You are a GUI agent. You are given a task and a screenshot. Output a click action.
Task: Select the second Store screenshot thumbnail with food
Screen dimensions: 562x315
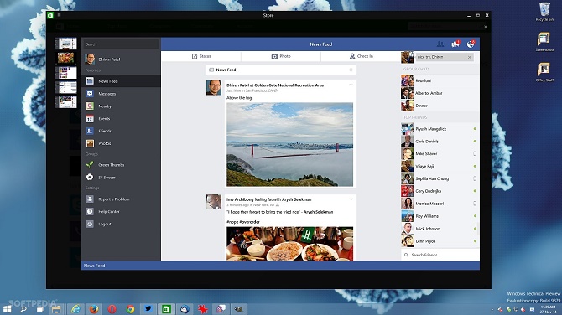click(x=66, y=58)
